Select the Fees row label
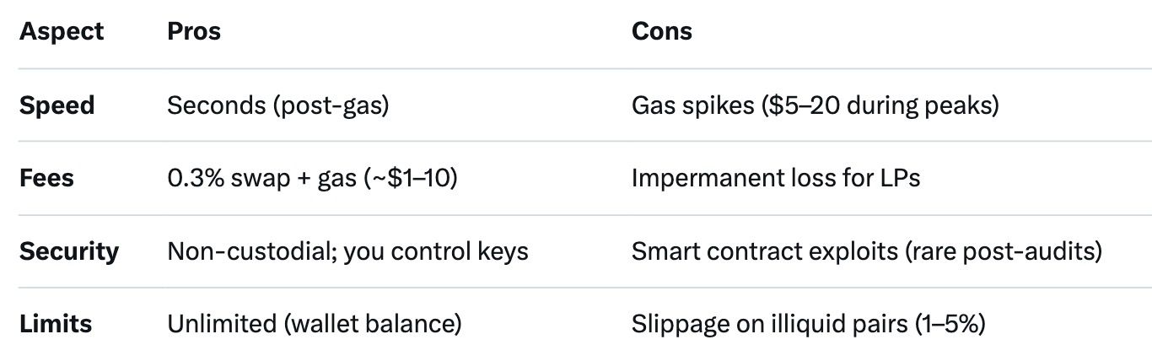This screenshot has height=361, width=1152. [46, 178]
